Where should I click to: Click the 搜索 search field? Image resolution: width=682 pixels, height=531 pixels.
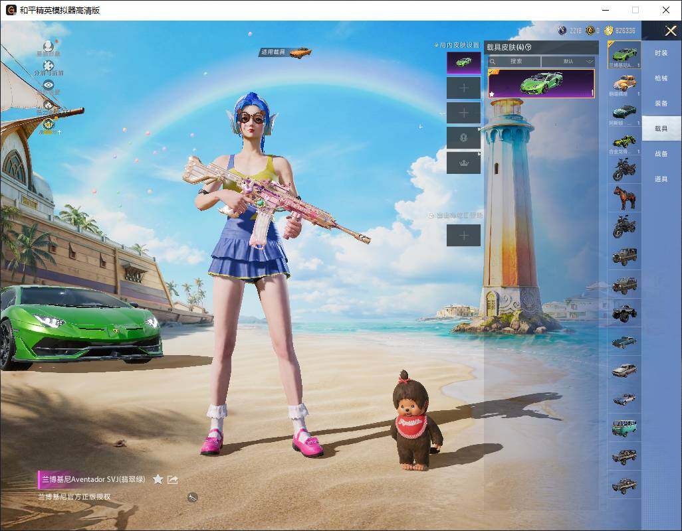[x=514, y=61]
